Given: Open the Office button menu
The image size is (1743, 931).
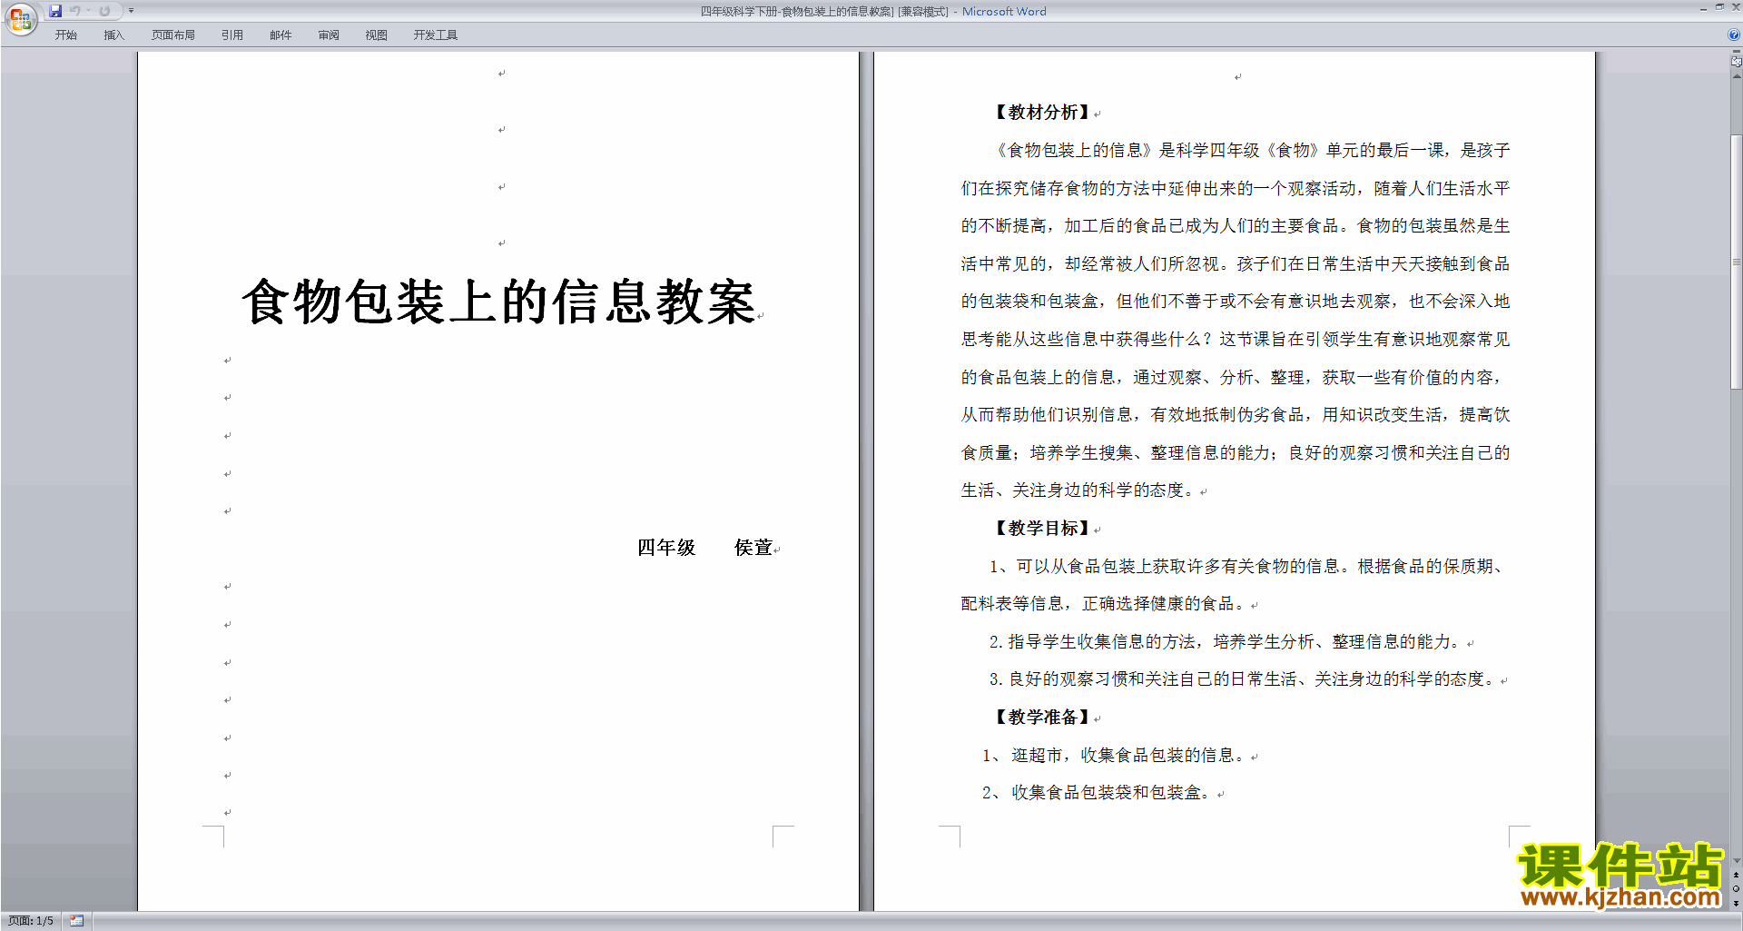Looking at the screenshot, I should coord(21,18).
